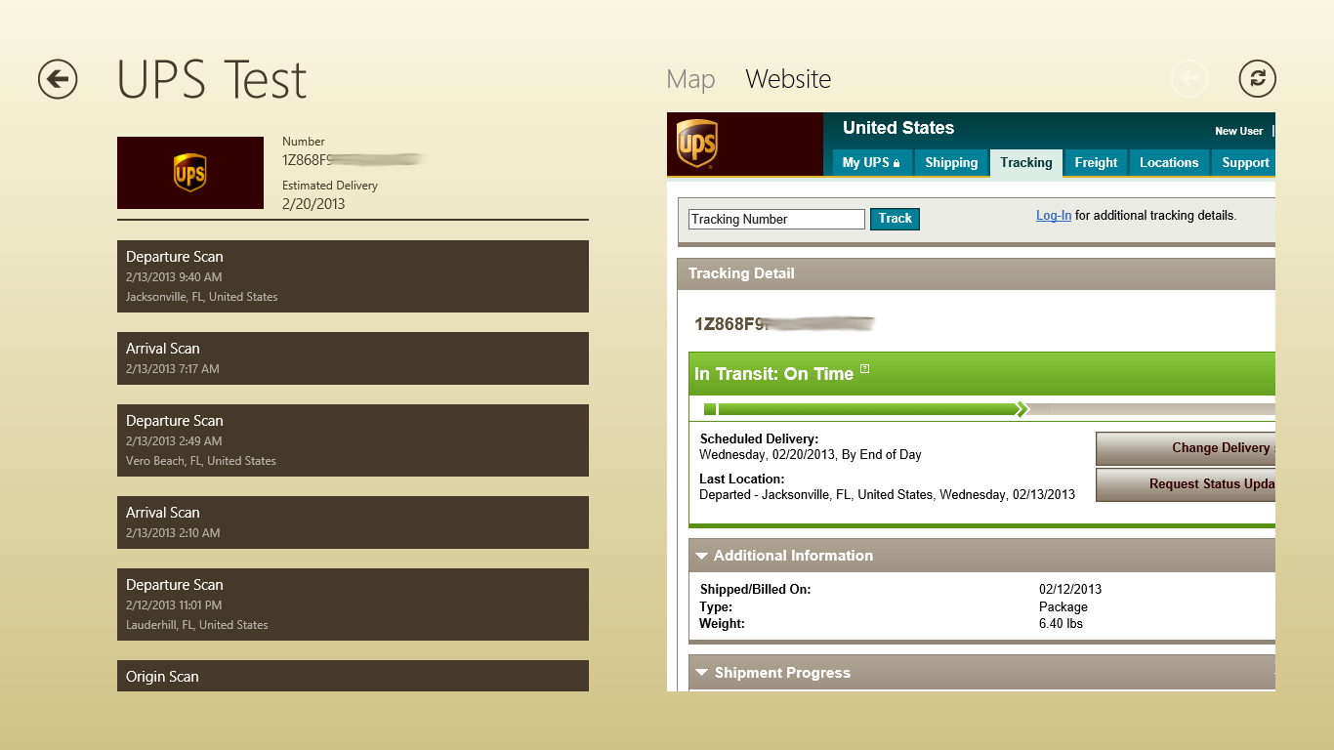The image size is (1334, 750).
Task: Click the back arrow beside UPS Test
Action: [58, 79]
